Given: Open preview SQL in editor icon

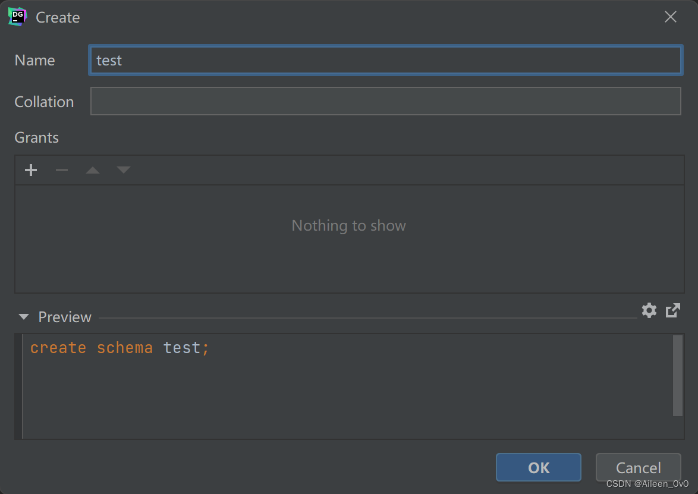Looking at the screenshot, I should tap(672, 310).
